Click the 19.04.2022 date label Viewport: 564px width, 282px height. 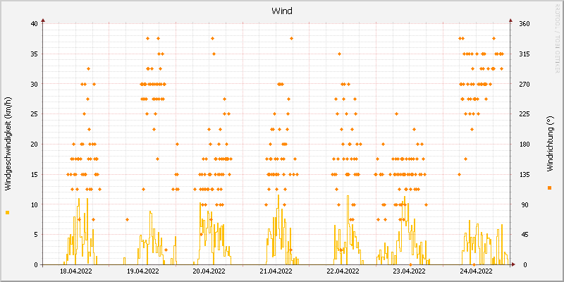[x=143, y=271]
